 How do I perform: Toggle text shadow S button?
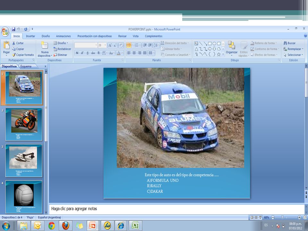click(x=98, y=53)
